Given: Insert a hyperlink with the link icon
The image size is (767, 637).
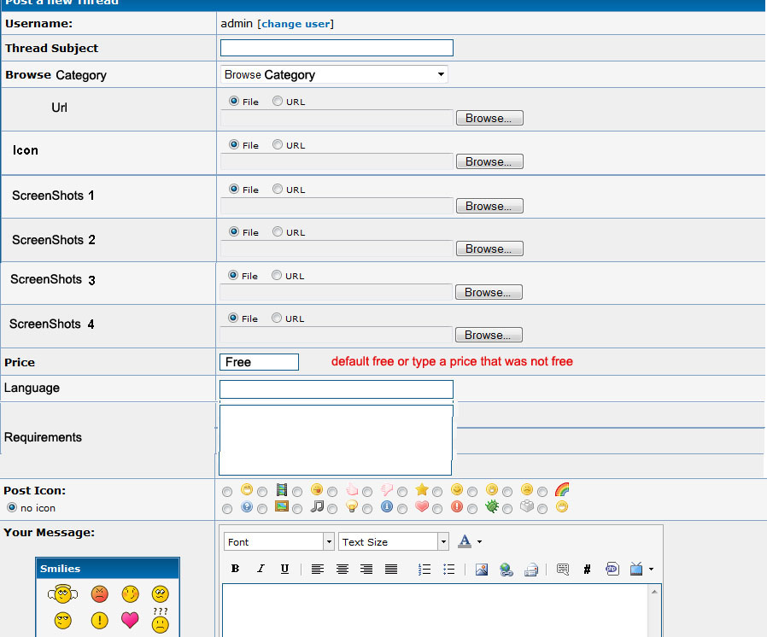Looking at the screenshot, I should pos(506,570).
